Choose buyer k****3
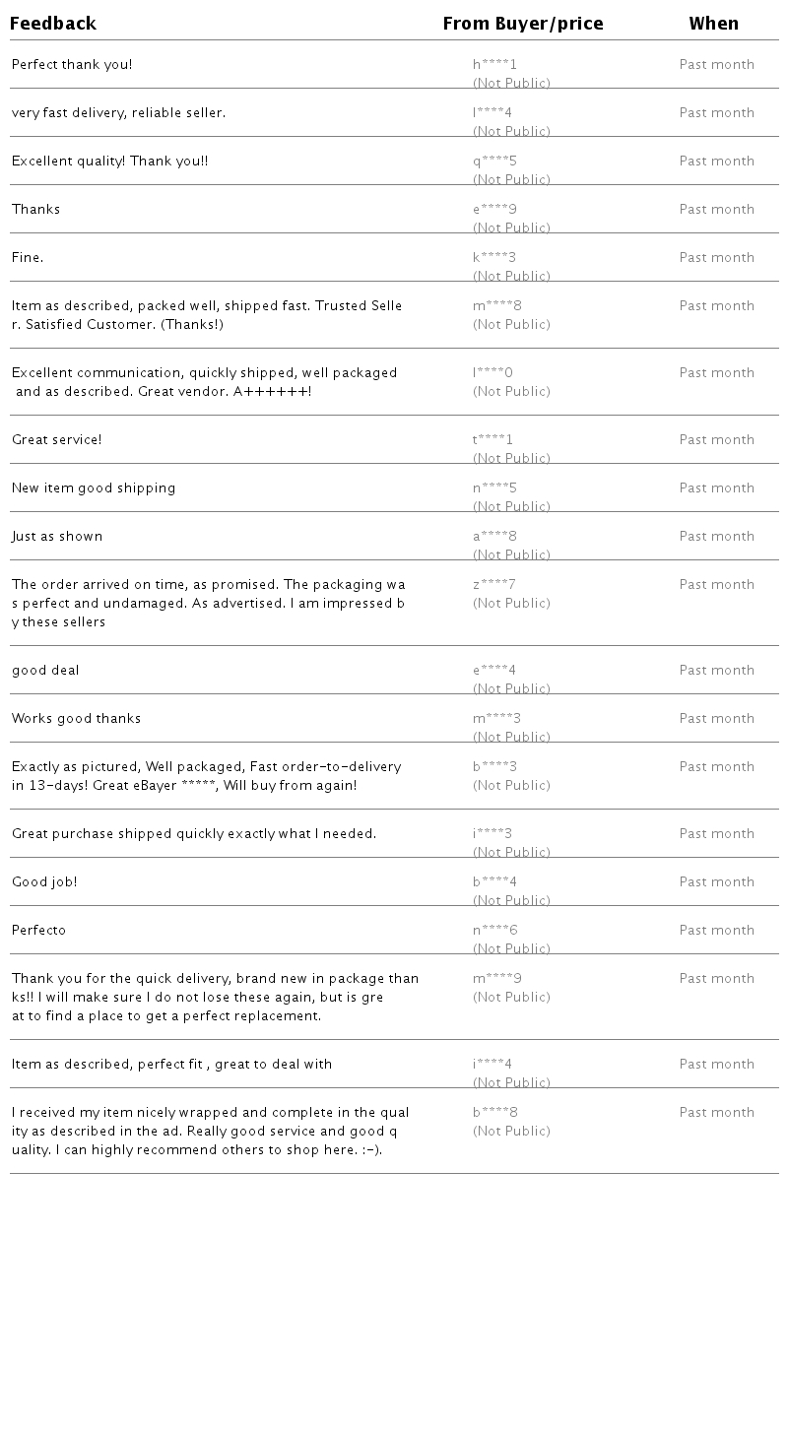 pos(494,258)
